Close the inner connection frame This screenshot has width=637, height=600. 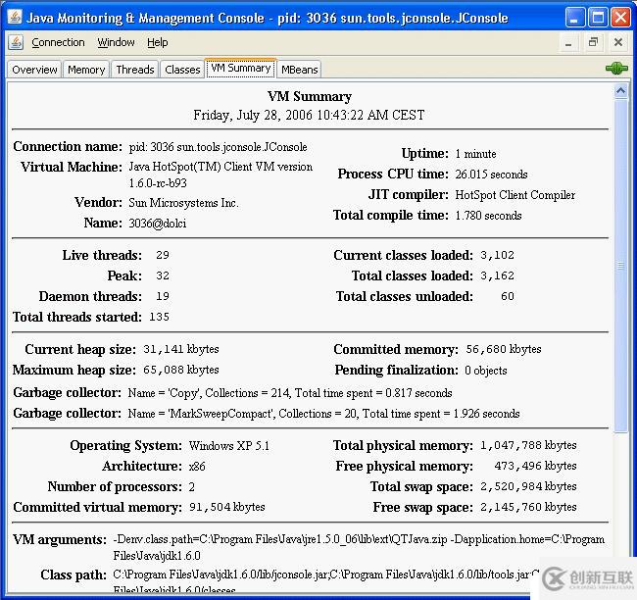(x=618, y=42)
